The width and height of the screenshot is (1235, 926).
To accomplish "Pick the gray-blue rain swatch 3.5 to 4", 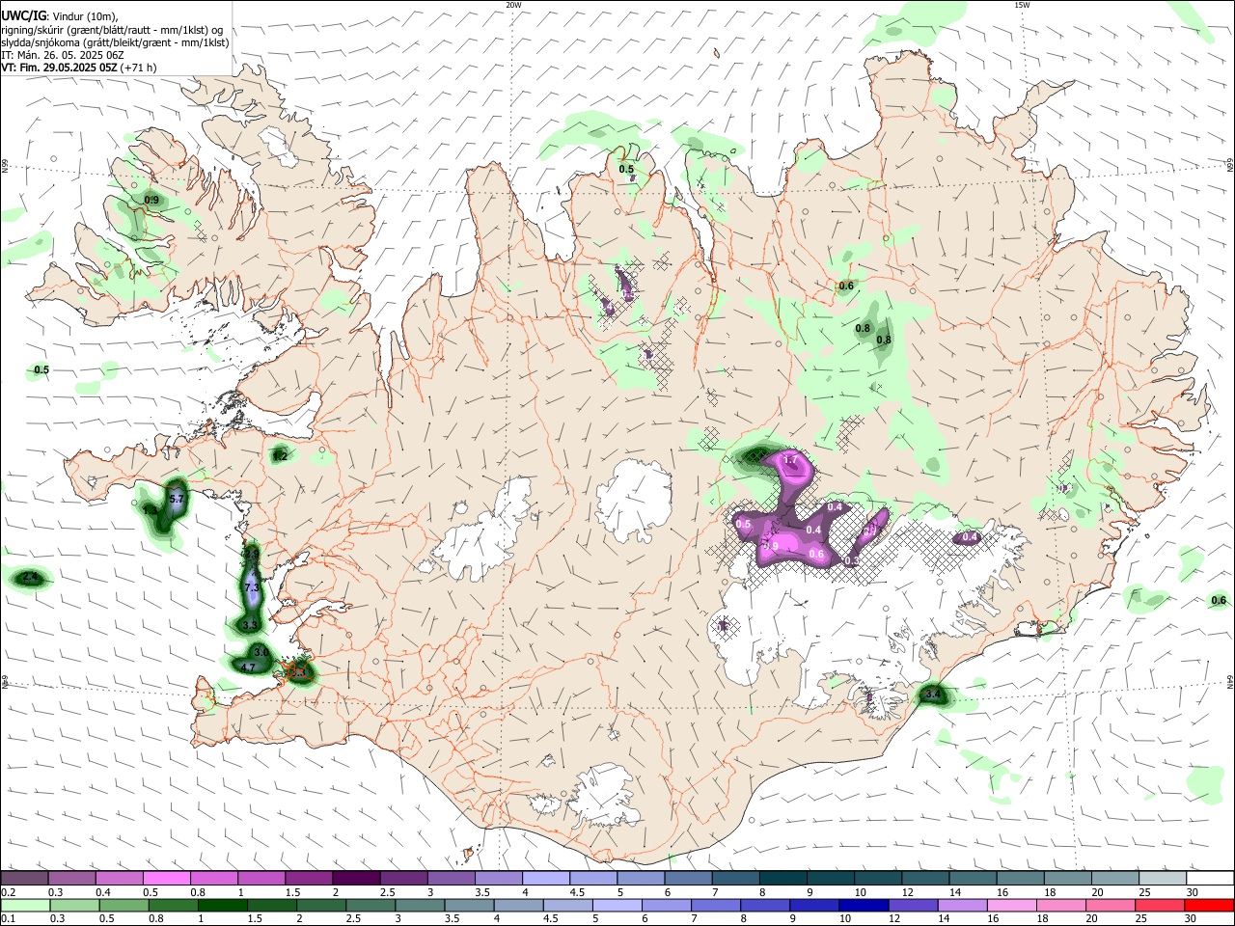I will tap(467, 905).
